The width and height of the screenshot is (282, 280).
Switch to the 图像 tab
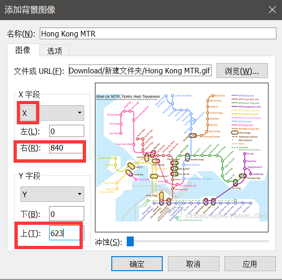23,50
